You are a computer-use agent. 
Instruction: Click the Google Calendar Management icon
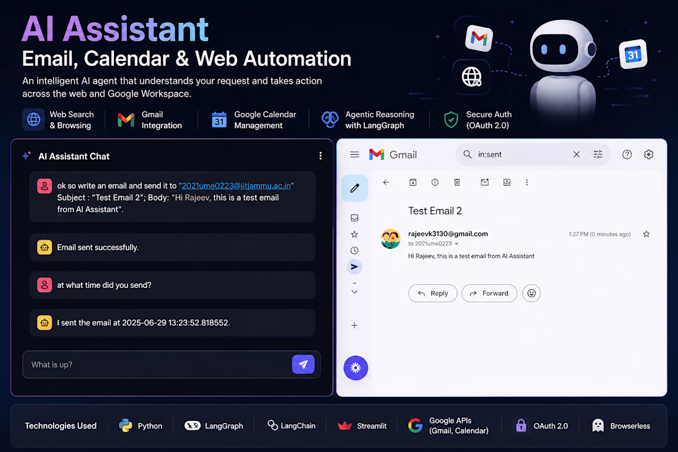coord(219,120)
